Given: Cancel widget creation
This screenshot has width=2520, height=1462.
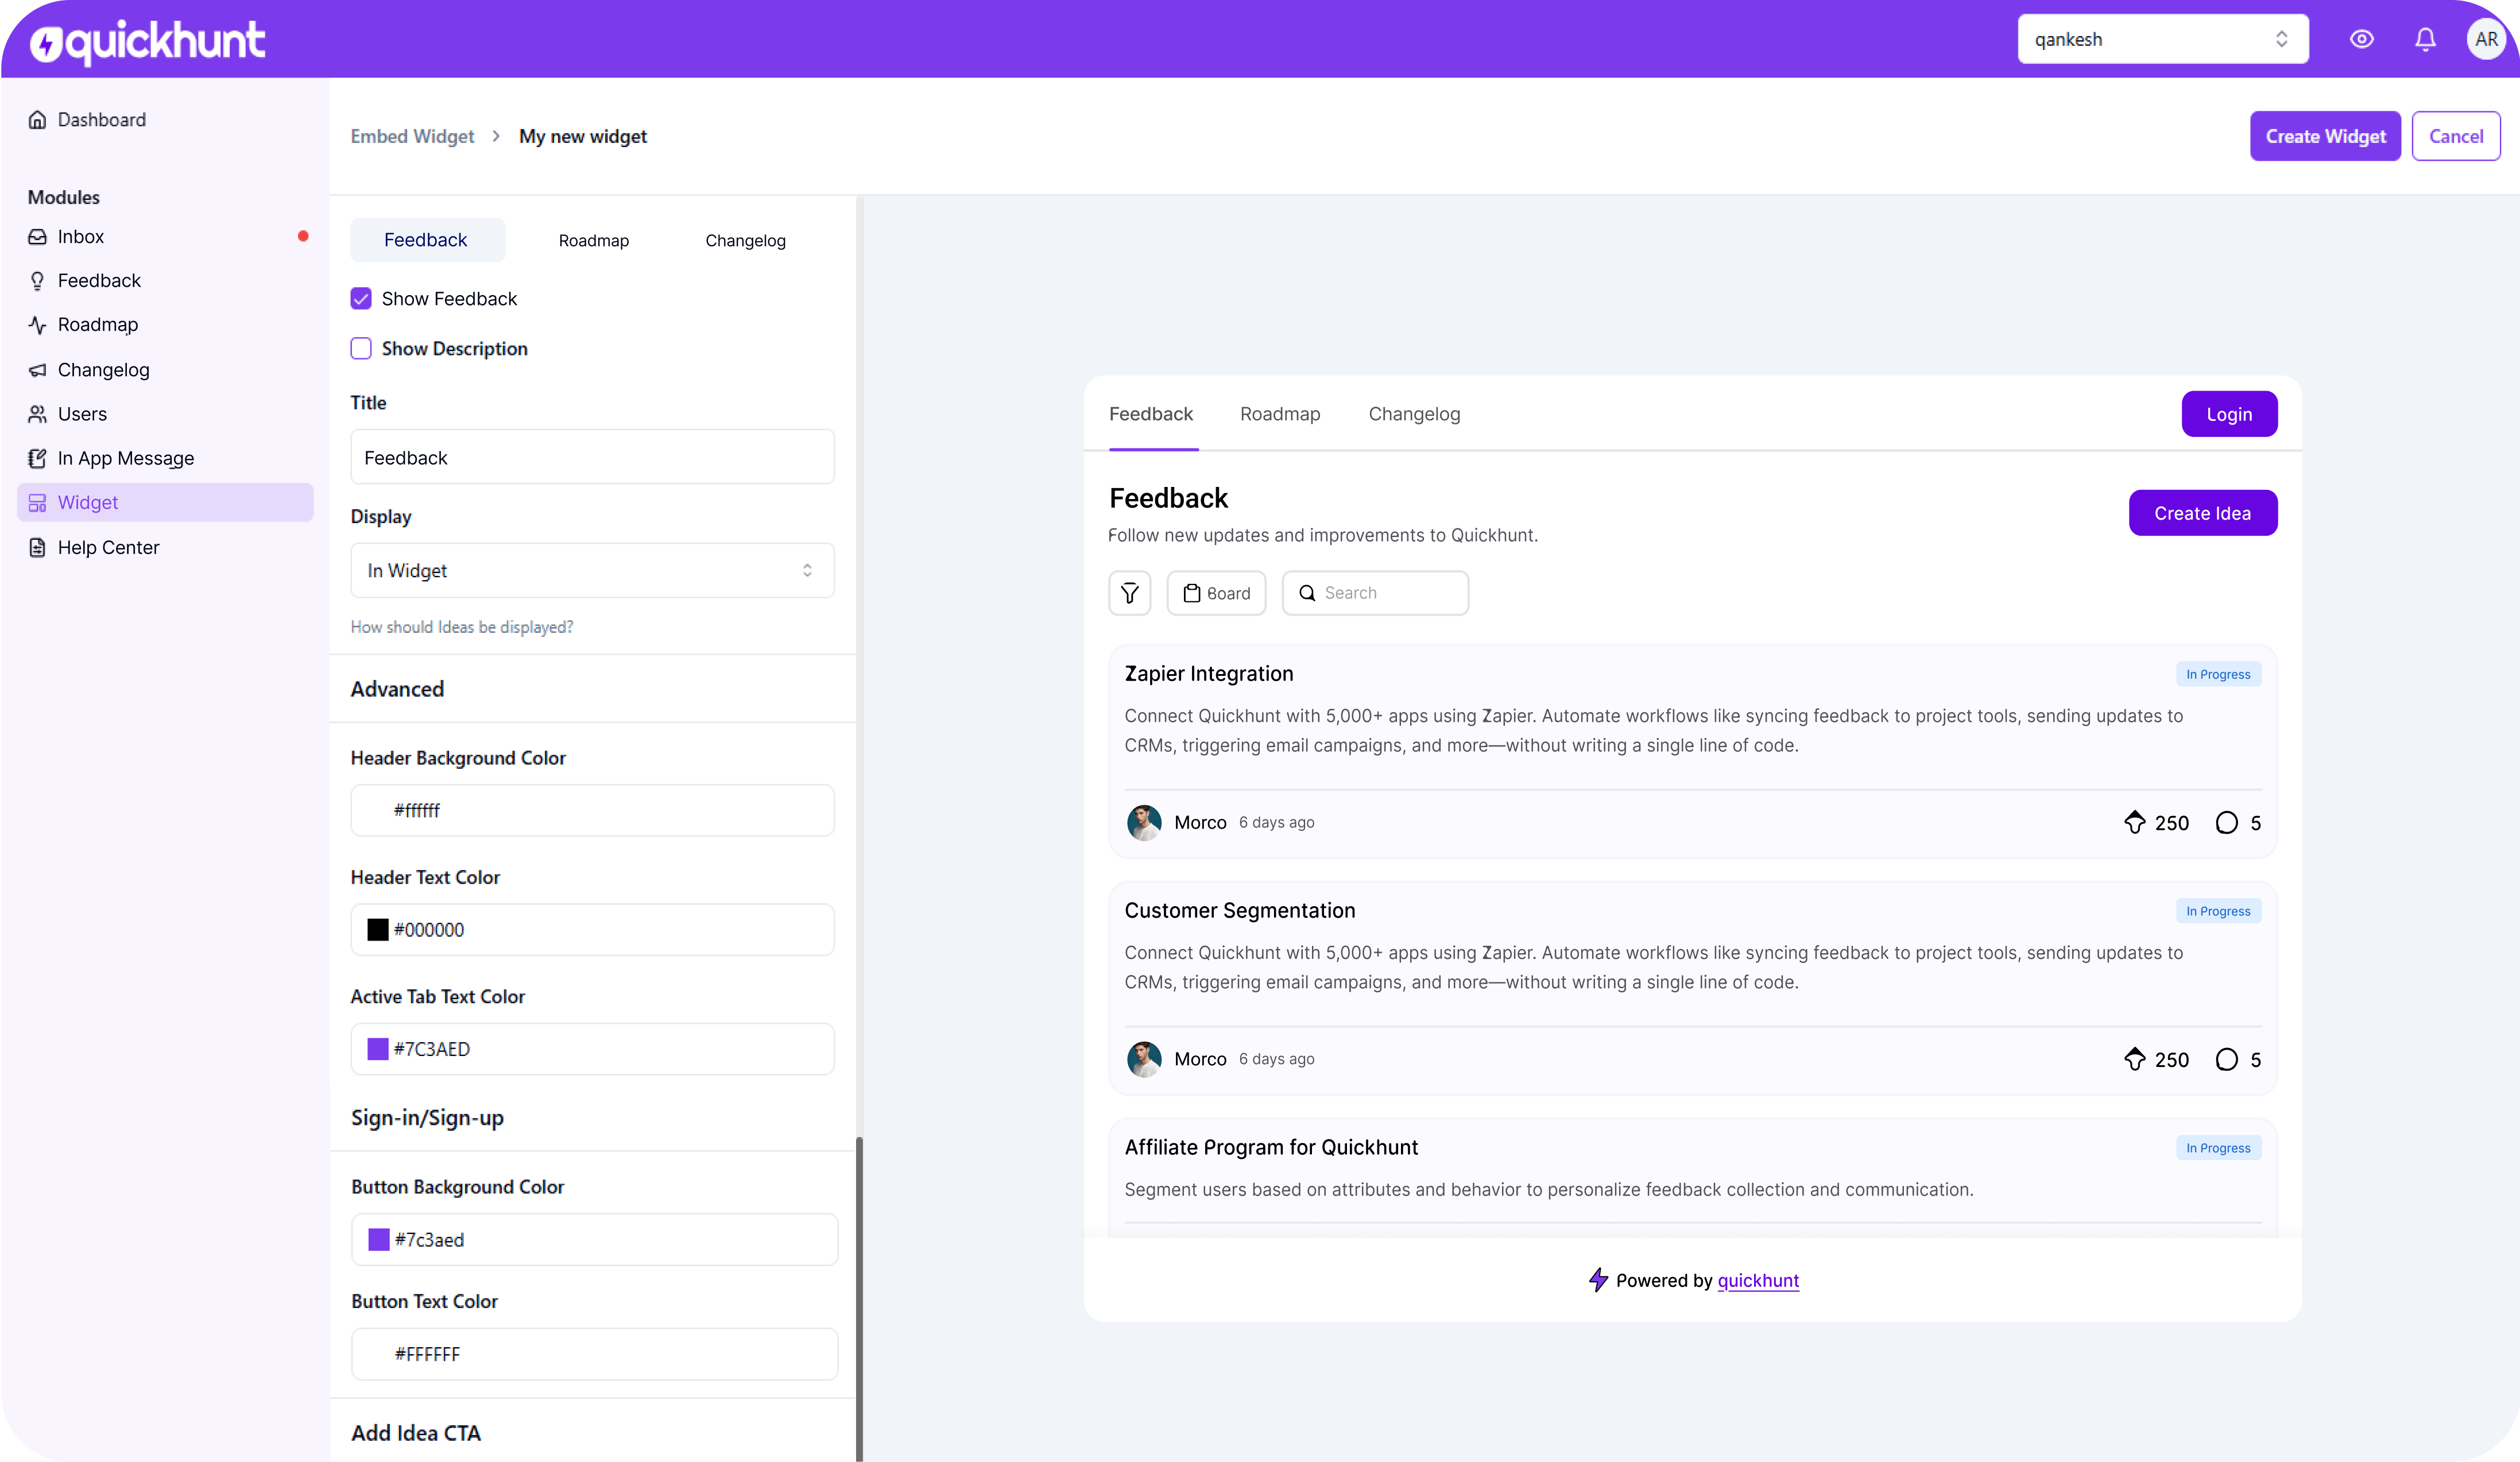Looking at the screenshot, I should (2455, 136).
